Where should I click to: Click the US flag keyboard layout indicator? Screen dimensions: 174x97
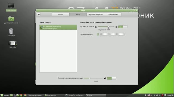click(149, 95)
